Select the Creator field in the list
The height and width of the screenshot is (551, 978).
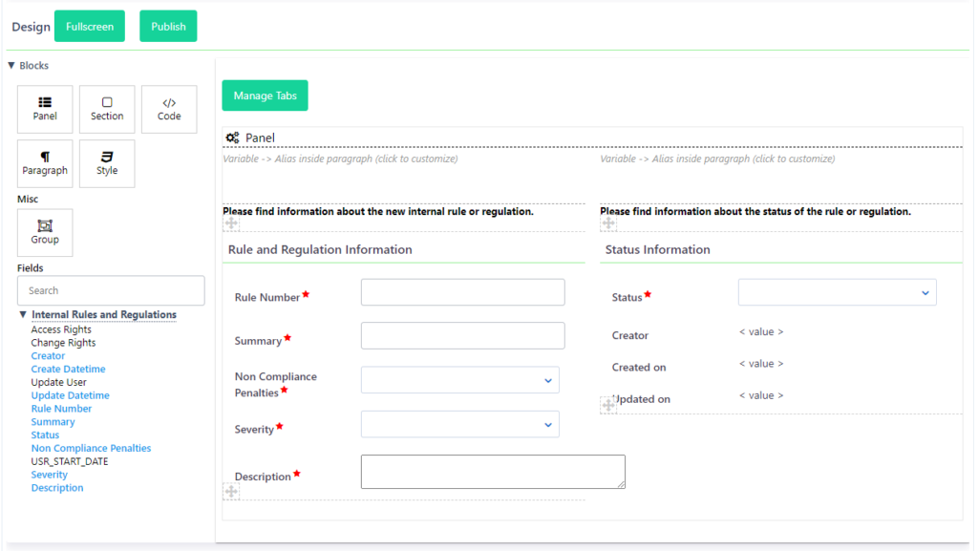(48, 355)
